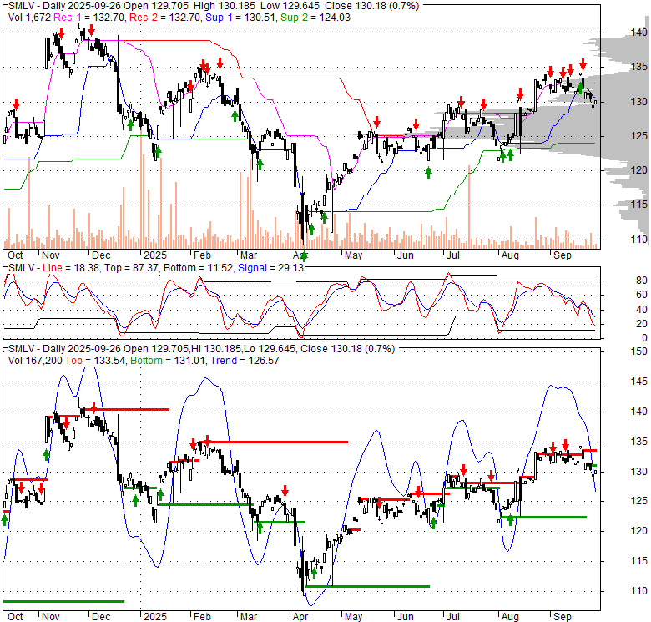Click the red sell arrow in early October of top chart

point(16,104)
